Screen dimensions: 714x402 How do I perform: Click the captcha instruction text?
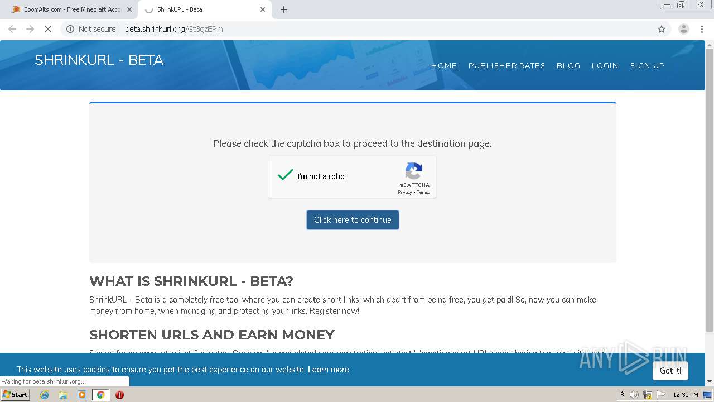pyautogui.click(x=353, y=143)
